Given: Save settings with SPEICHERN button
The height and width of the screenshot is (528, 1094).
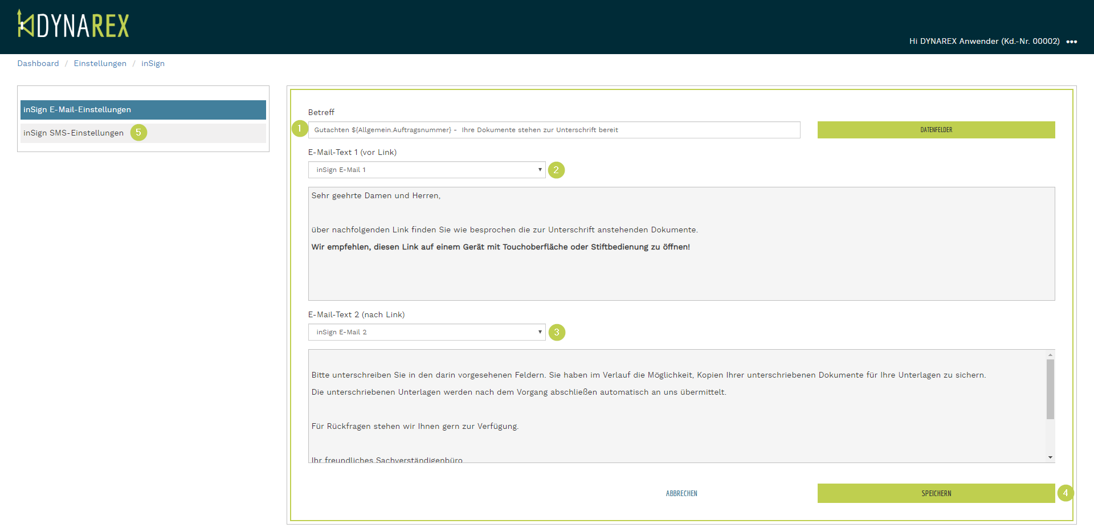Looking at the screenshot, I should [936, 493].
